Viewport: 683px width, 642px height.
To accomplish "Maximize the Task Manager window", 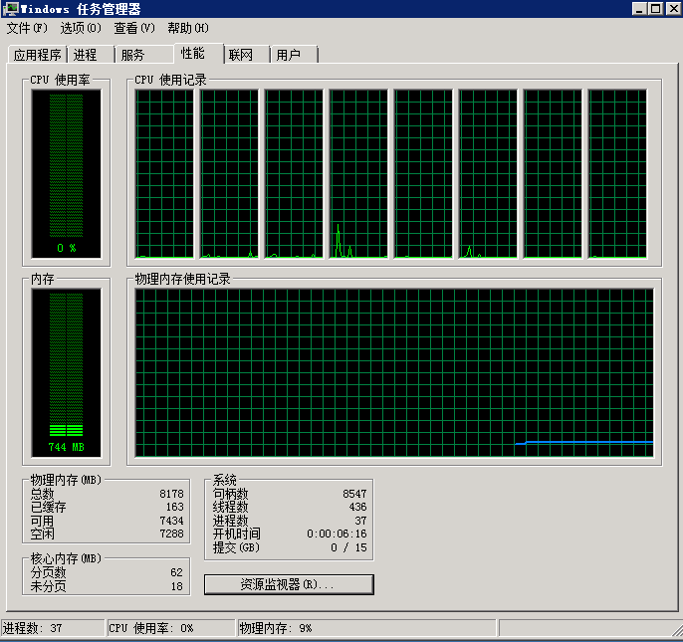I will point(655,9).
